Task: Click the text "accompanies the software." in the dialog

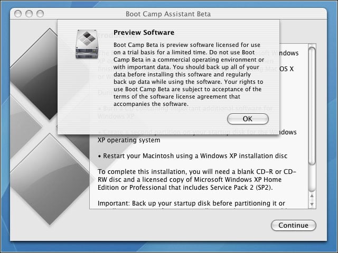Action: (151, 104)
